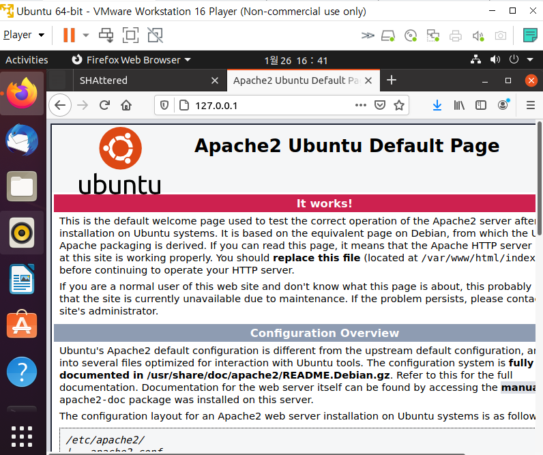The height and width of the screenshot is (455, 543).
Task: Enter VMware full screen mode
Action: (x=130, y=35)
